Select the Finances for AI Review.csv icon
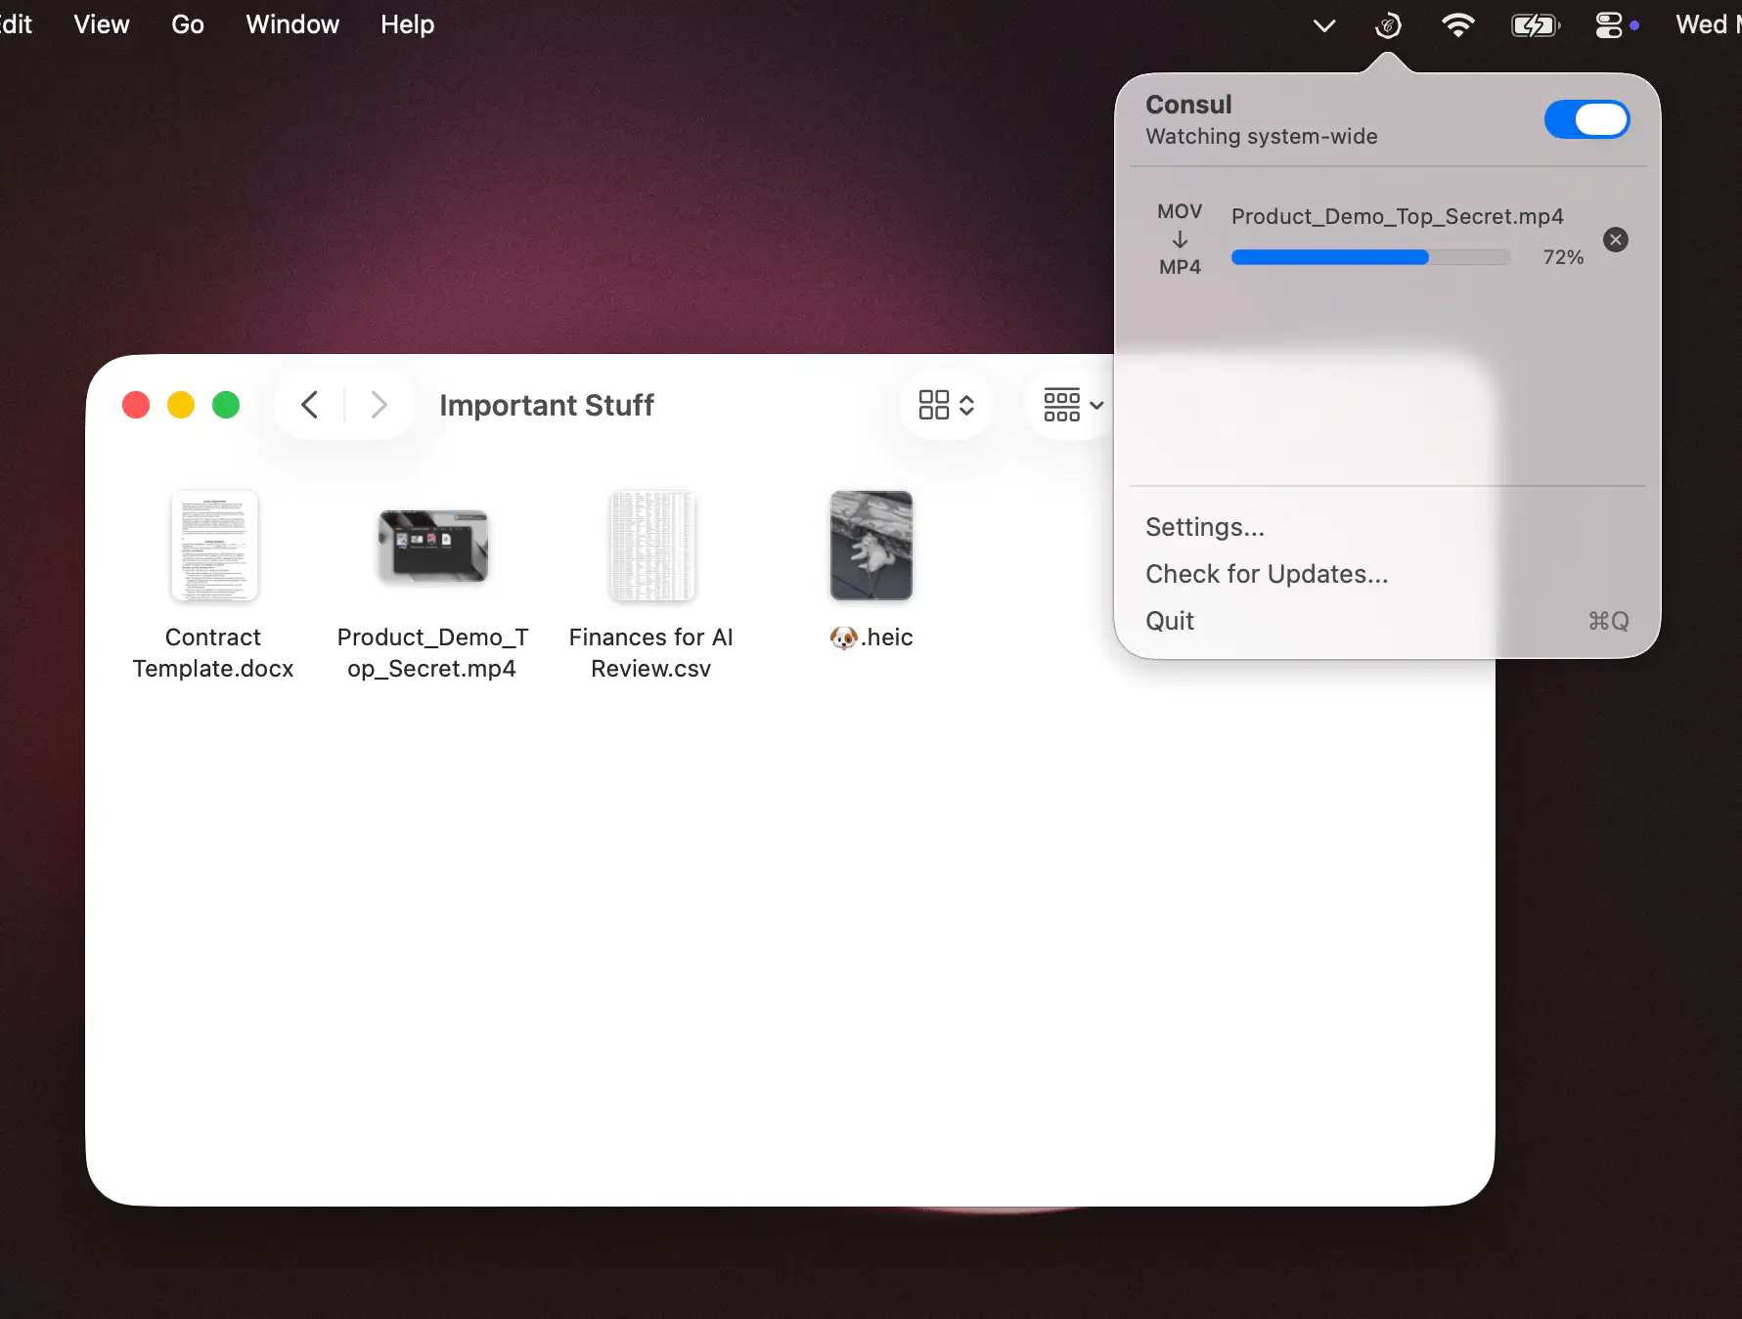 pyautogui.click(x=651, y=546)
